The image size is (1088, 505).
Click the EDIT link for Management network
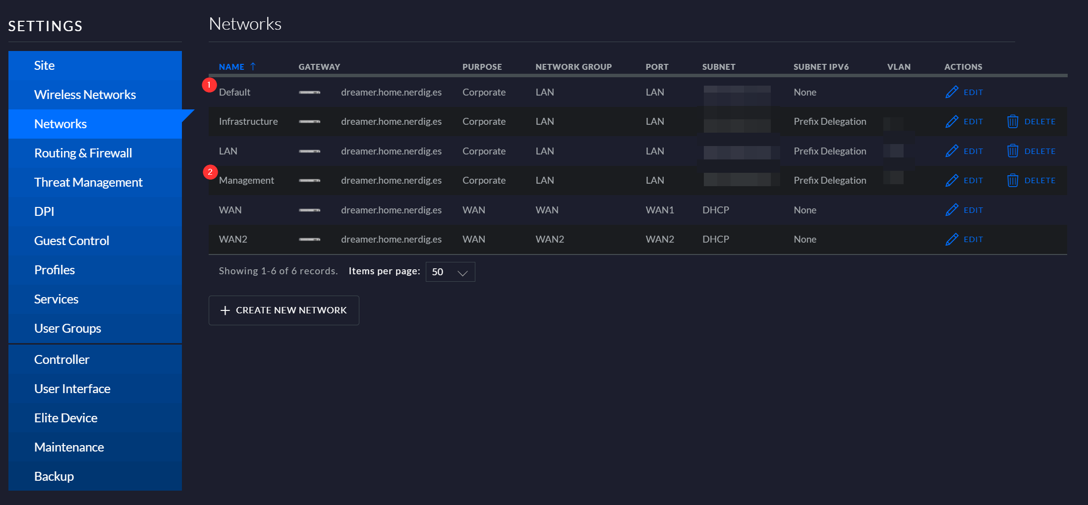(x=973, y=181)
